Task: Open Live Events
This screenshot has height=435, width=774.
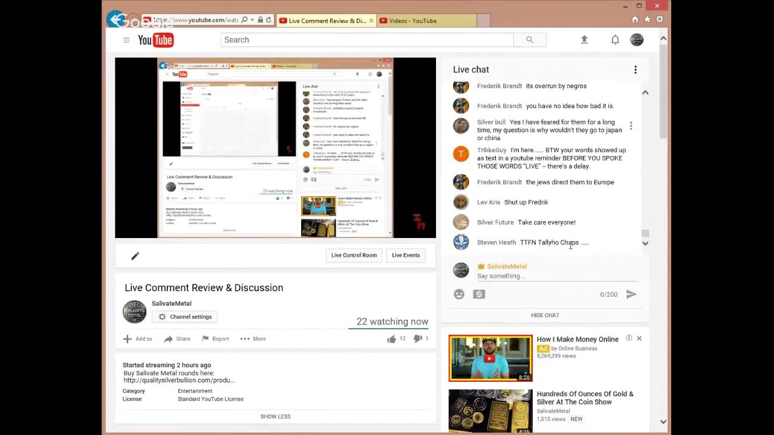Action: point(406,255)
